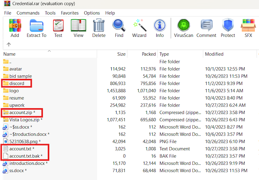Click packed size 695,680 cell
This screenshot has width=259, height=180.
coord(148,120)
